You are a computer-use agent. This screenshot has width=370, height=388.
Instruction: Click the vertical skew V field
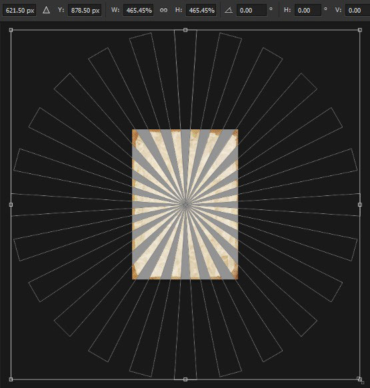point(357,11)
